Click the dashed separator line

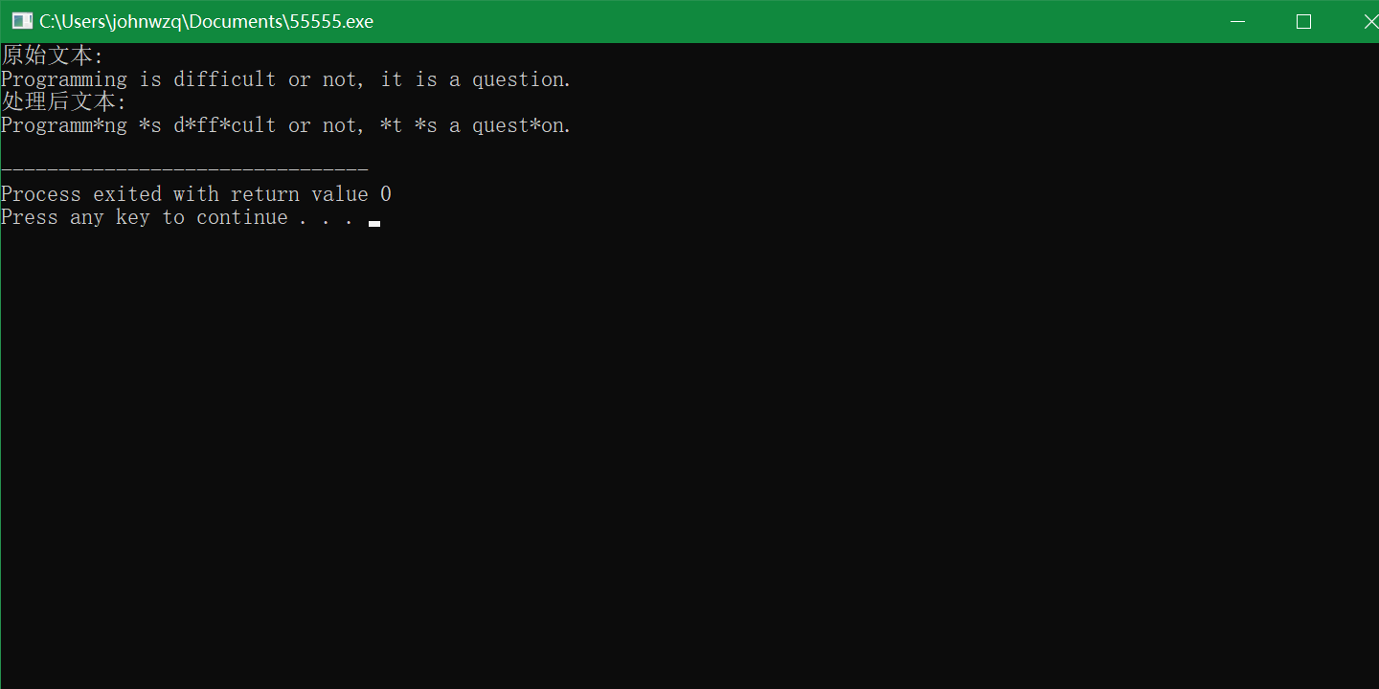(x=182, y=167)
